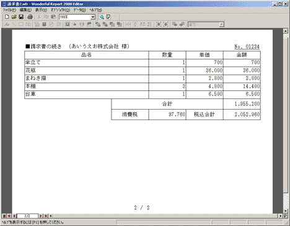Viewport: 290px width, 226px height.
Task: Click the red stop icon in page navigation
Action: [x=4, y=216]
